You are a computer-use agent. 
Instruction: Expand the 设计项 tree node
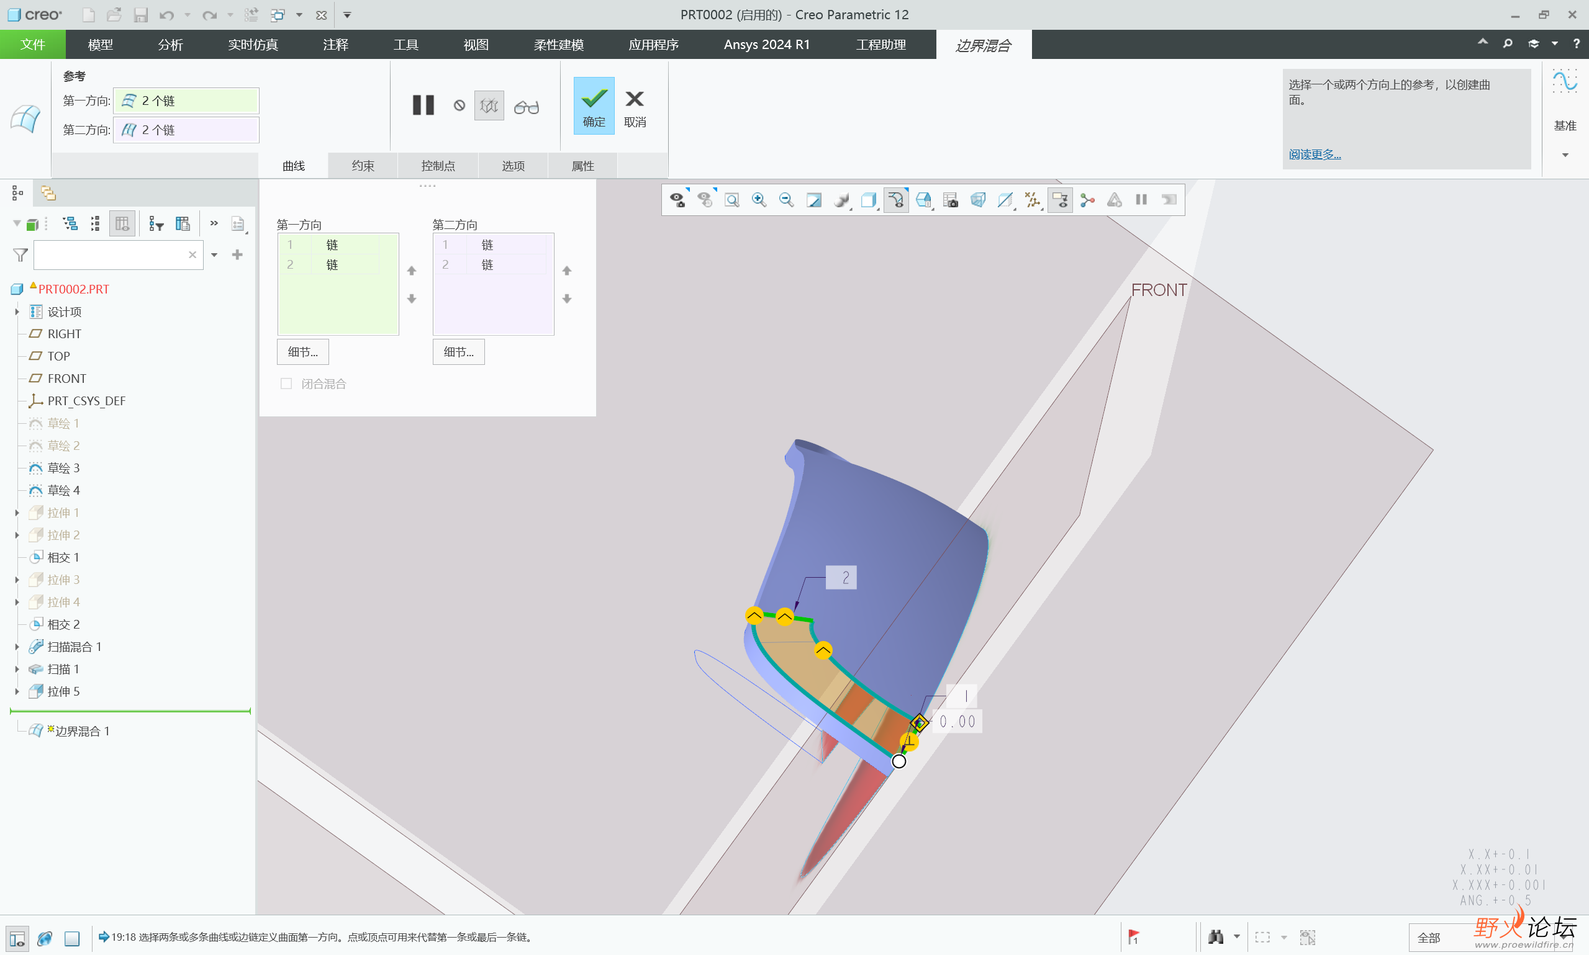coord(17,312)
